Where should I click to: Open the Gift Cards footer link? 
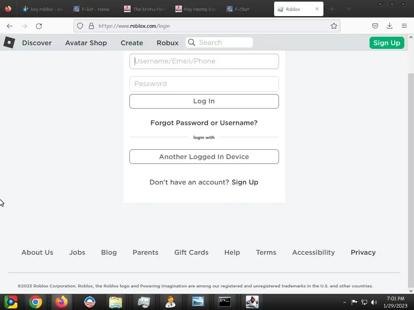pos(191,252)
